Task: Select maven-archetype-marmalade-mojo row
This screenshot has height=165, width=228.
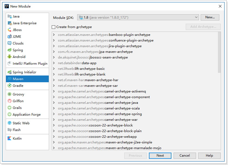Action: point(135,148)
